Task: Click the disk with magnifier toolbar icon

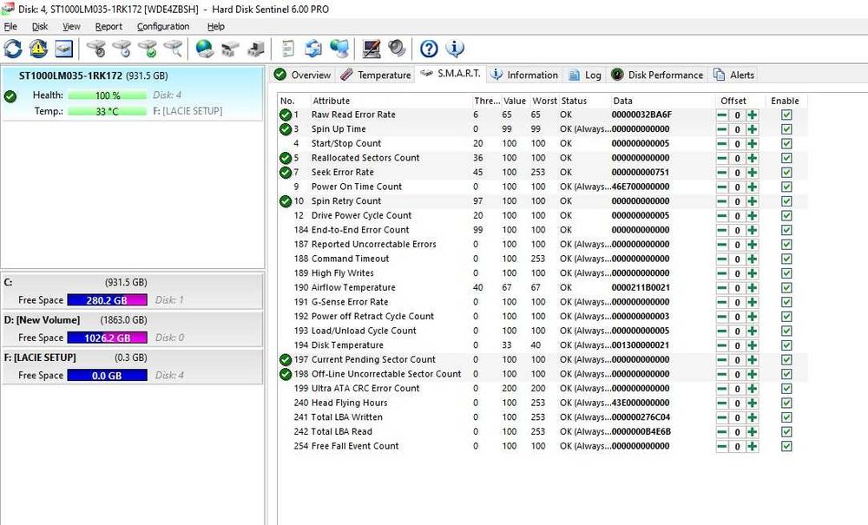Action: click(x=174, y=49)
